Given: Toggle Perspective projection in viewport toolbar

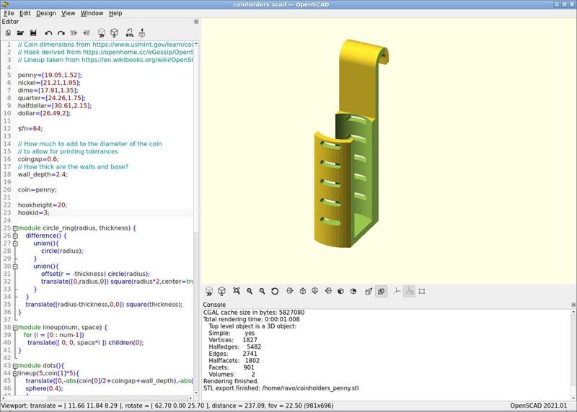Looking at the screenshot, I should pyautogui.click(x=369, y=292).
